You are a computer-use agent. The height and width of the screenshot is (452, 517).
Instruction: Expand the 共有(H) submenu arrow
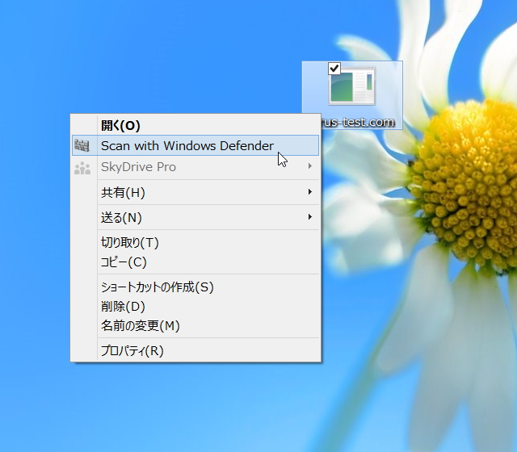pos(310,191)
